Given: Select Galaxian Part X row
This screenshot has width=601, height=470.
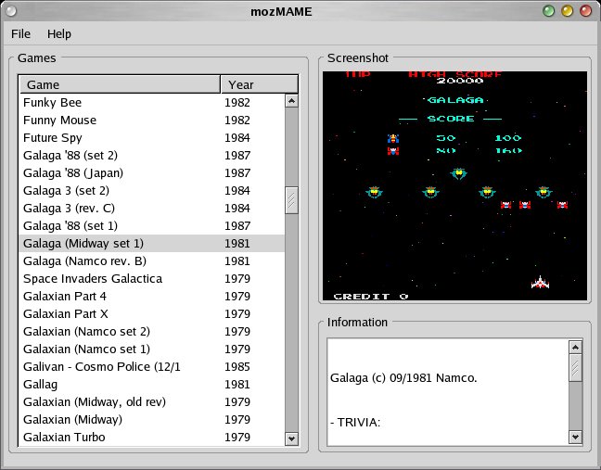Looking at the screenshot, I should 152,313.
